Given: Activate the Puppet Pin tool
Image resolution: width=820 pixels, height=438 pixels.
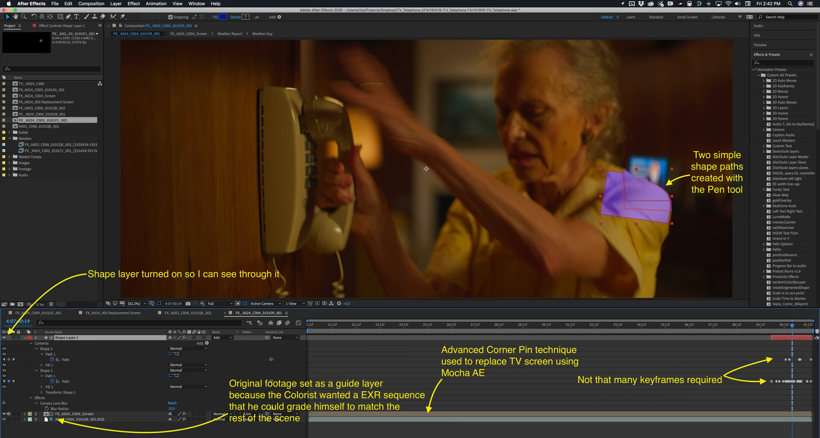Looking at the screenshot, I should 123,17.
